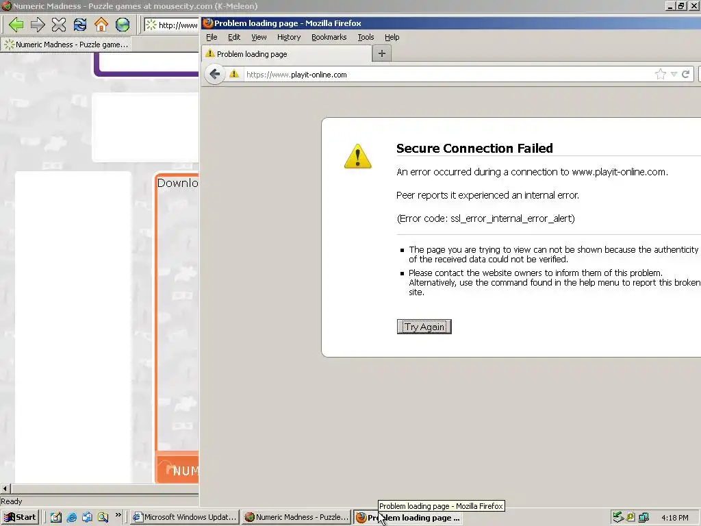Switch to Microsoft Windows Update taskbar button
Screen dimensions: 701x526
click(185, 517)
